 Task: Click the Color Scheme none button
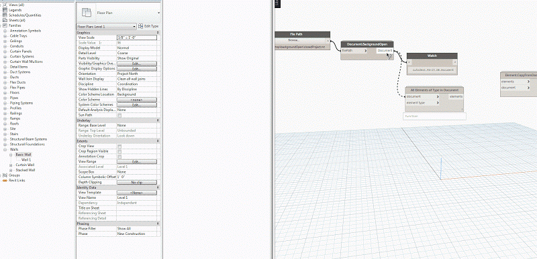(137, 100)
